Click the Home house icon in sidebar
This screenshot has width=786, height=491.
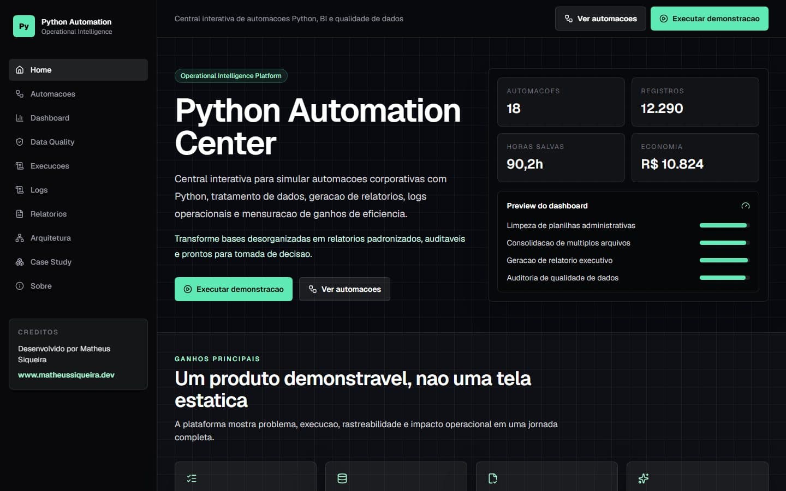click(20, 70)
